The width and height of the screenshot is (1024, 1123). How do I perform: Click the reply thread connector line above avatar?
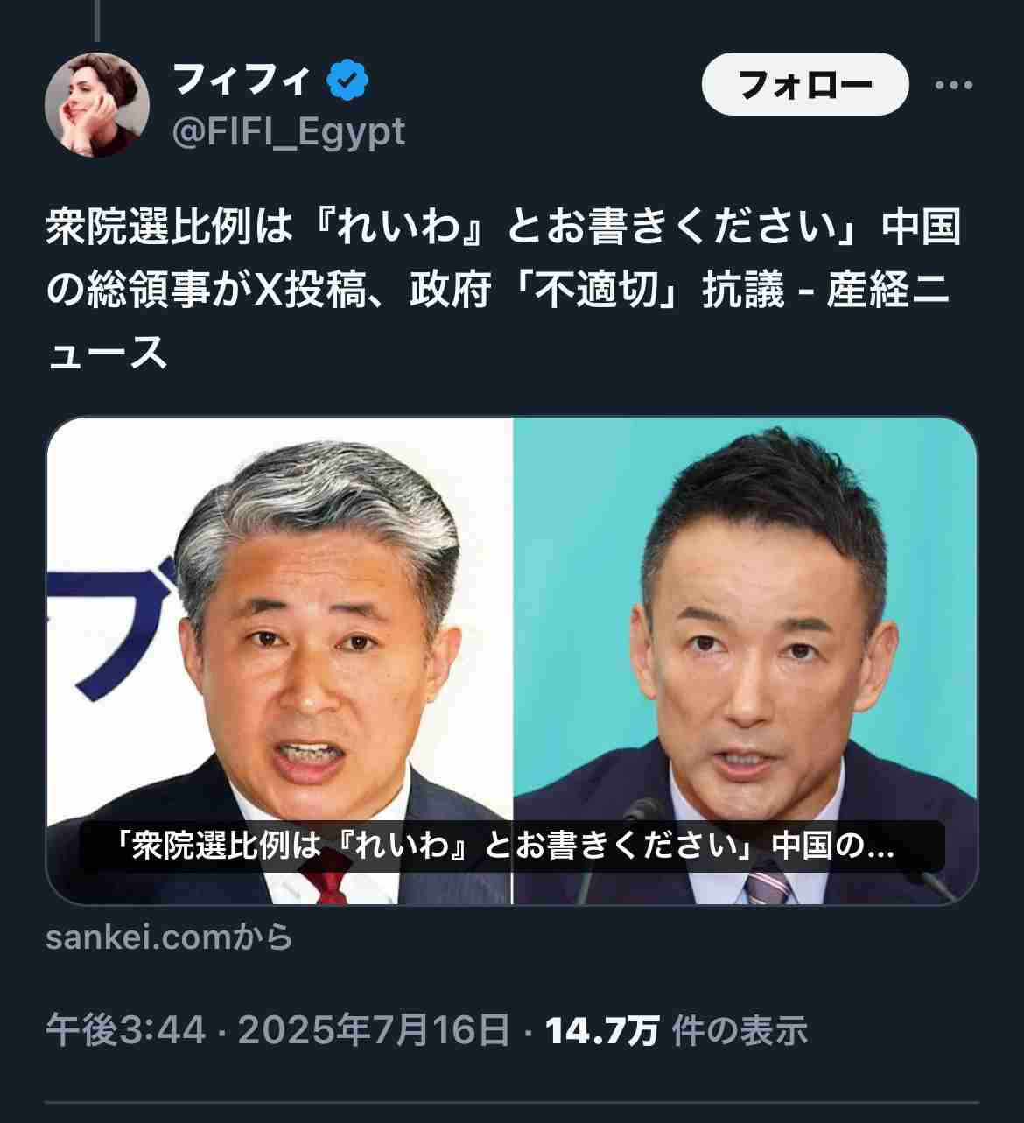click(96, 21)
